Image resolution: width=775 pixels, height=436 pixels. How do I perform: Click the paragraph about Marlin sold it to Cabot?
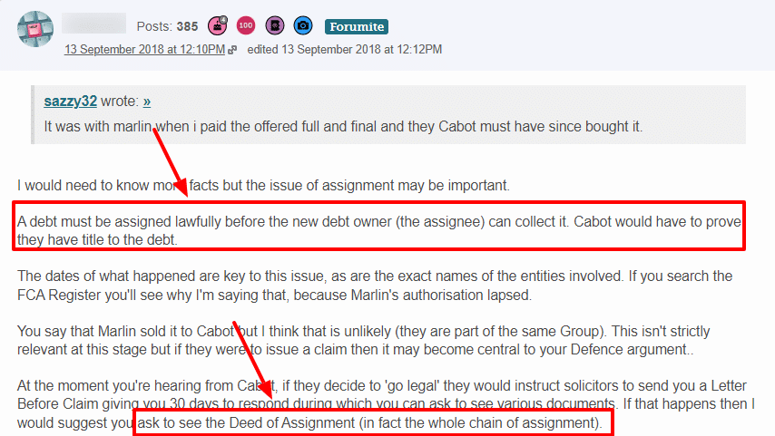(x=364, y=340)
